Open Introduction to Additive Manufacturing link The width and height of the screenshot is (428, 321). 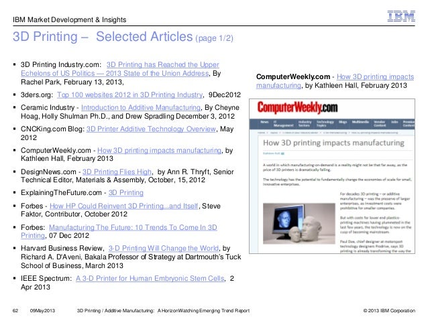[141, 108]
